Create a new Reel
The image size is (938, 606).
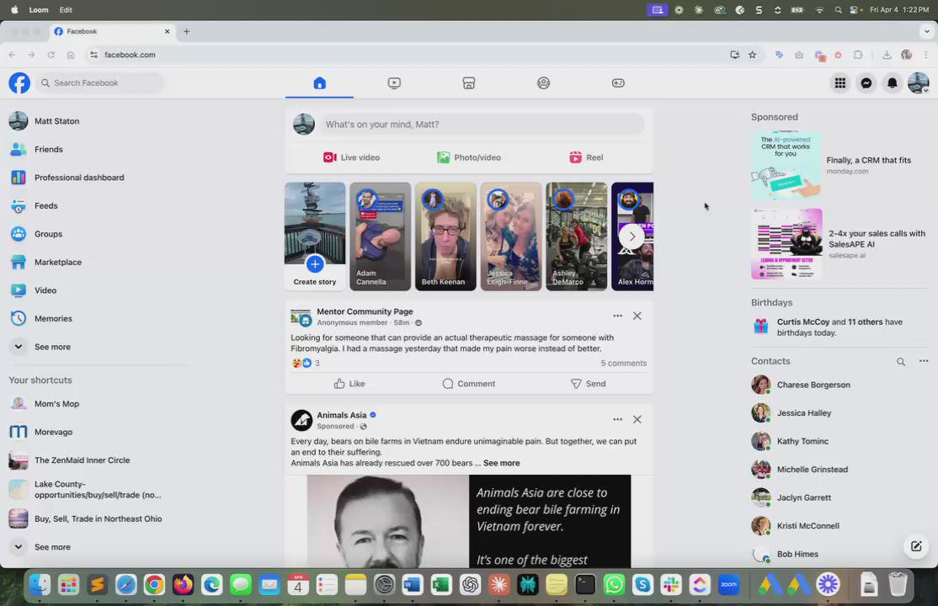click(586, 157)
